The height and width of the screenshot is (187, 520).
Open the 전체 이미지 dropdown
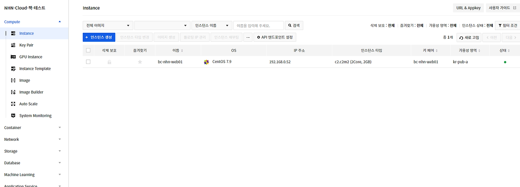pyautogui.click(x=108, y=26)
